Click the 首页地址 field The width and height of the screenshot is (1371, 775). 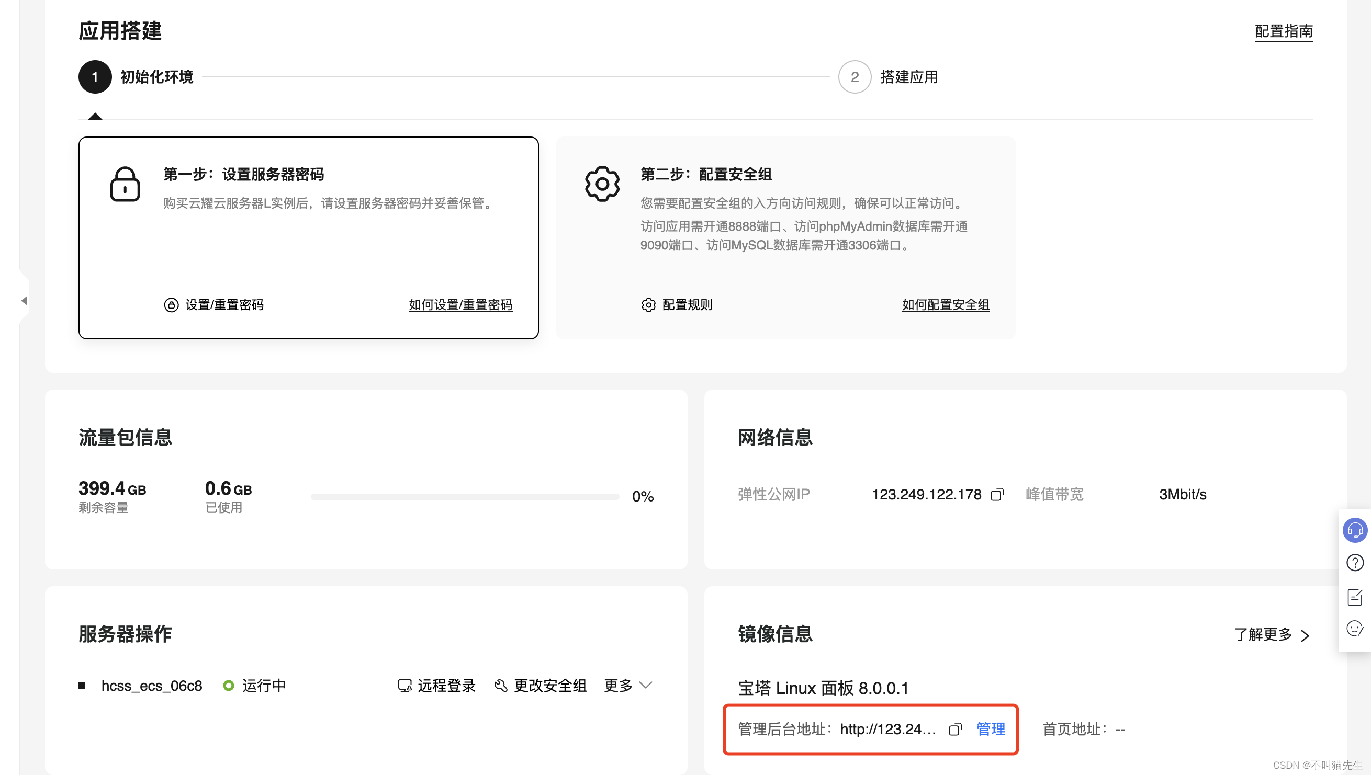[1084, 729]
